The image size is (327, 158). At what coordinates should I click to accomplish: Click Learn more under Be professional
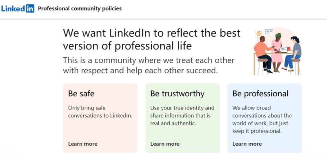(x=247, y=144)
